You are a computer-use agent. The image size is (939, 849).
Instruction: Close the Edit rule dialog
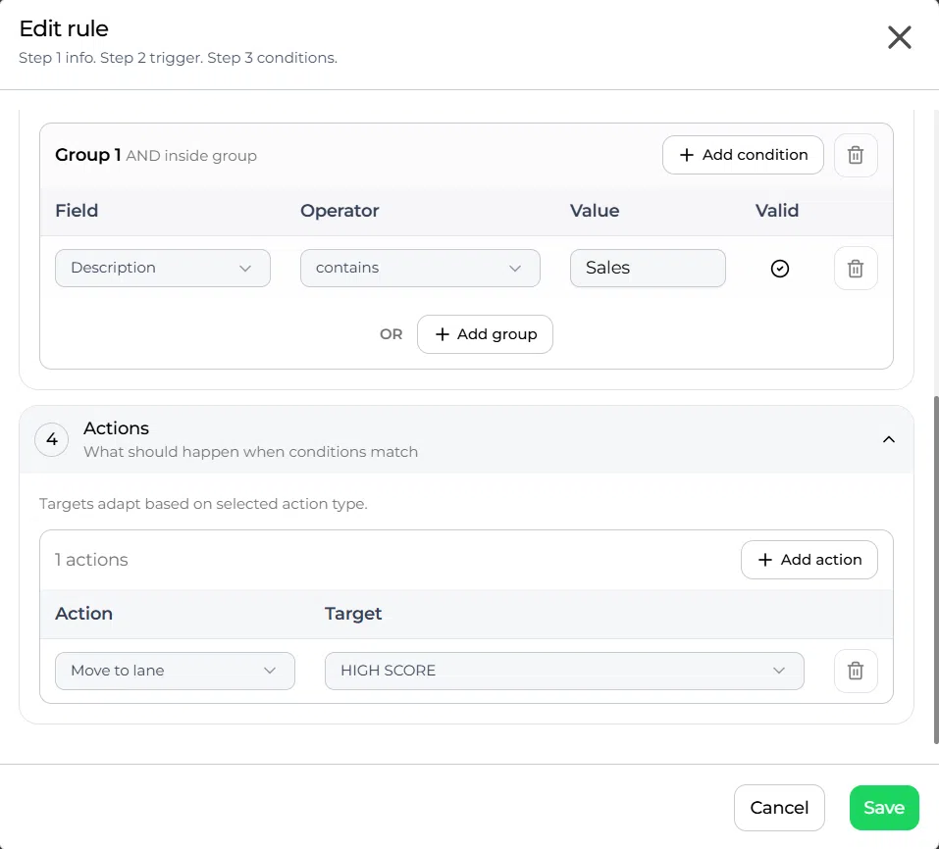(899, 37)
